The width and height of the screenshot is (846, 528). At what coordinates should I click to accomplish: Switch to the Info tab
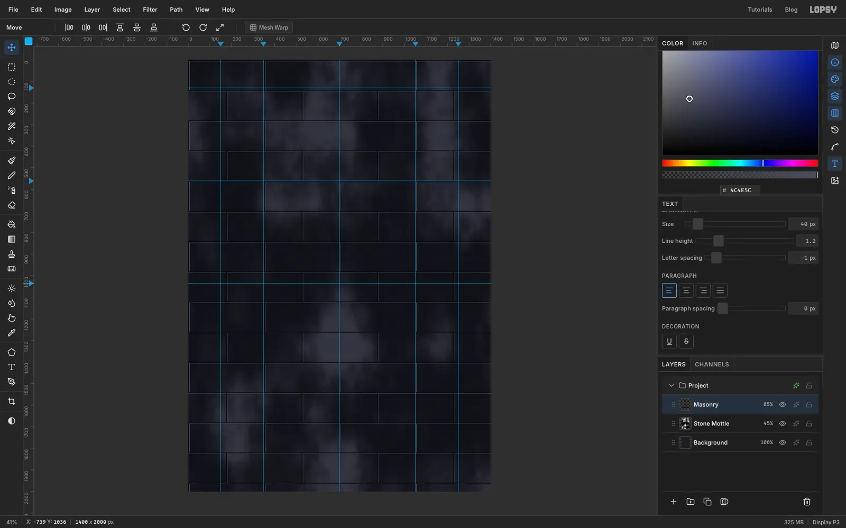coord(700,43)
